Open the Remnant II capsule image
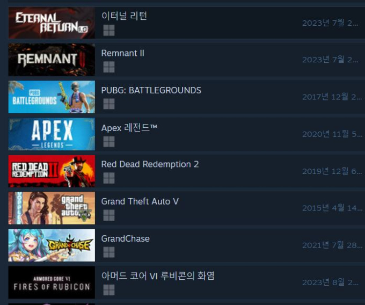Viewport: 365px width, 305px height. pyautogui.click(x=52, y=60)
